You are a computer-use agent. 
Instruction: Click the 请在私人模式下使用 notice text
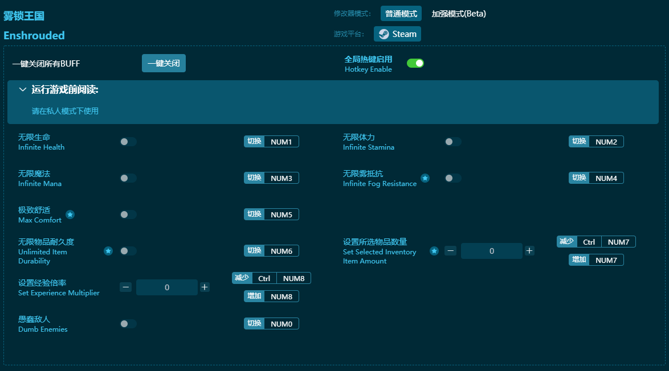tap(66, 111)
